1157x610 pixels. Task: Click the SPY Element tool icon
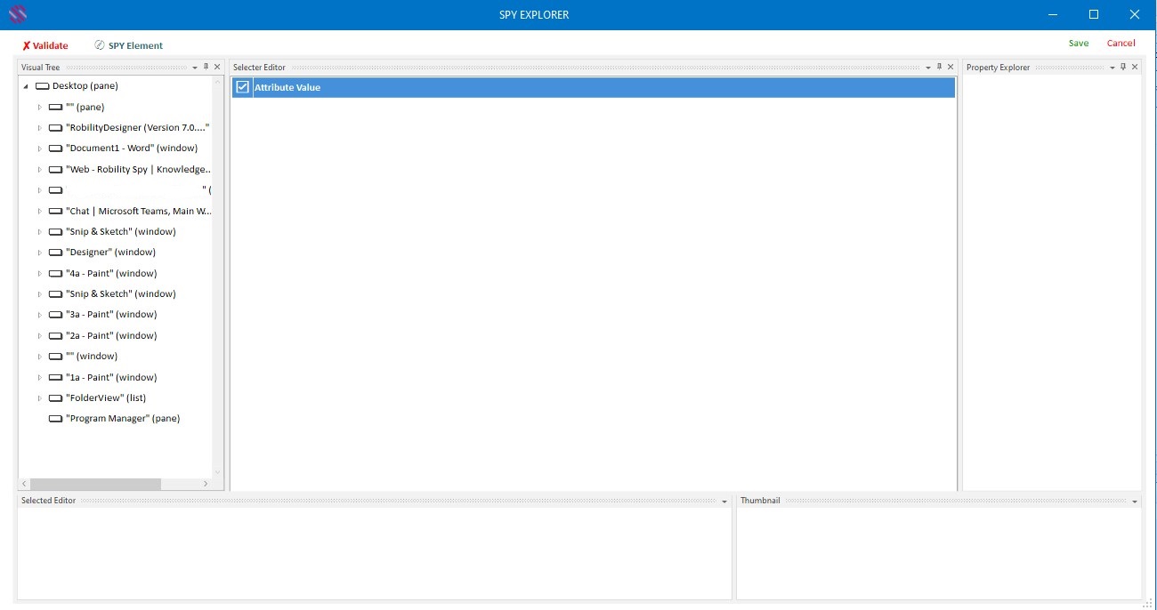pyautogui.click(x=100, y=45)
